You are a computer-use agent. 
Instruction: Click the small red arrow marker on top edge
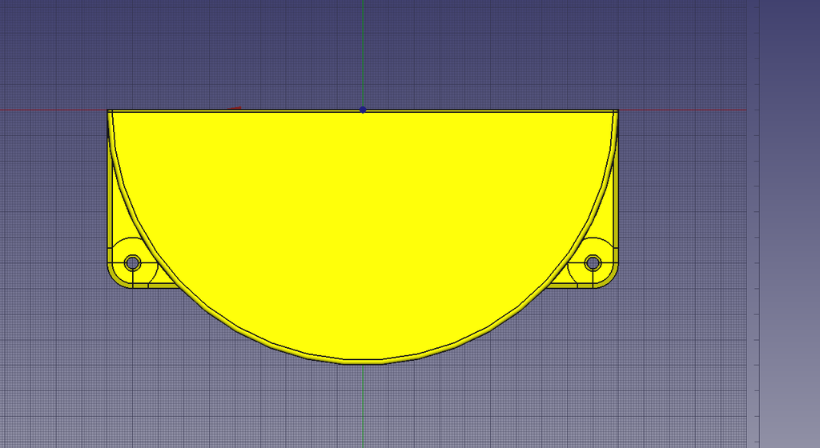235,108
